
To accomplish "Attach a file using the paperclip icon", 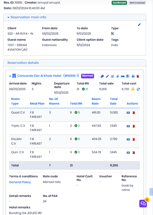I will (117, 76).
